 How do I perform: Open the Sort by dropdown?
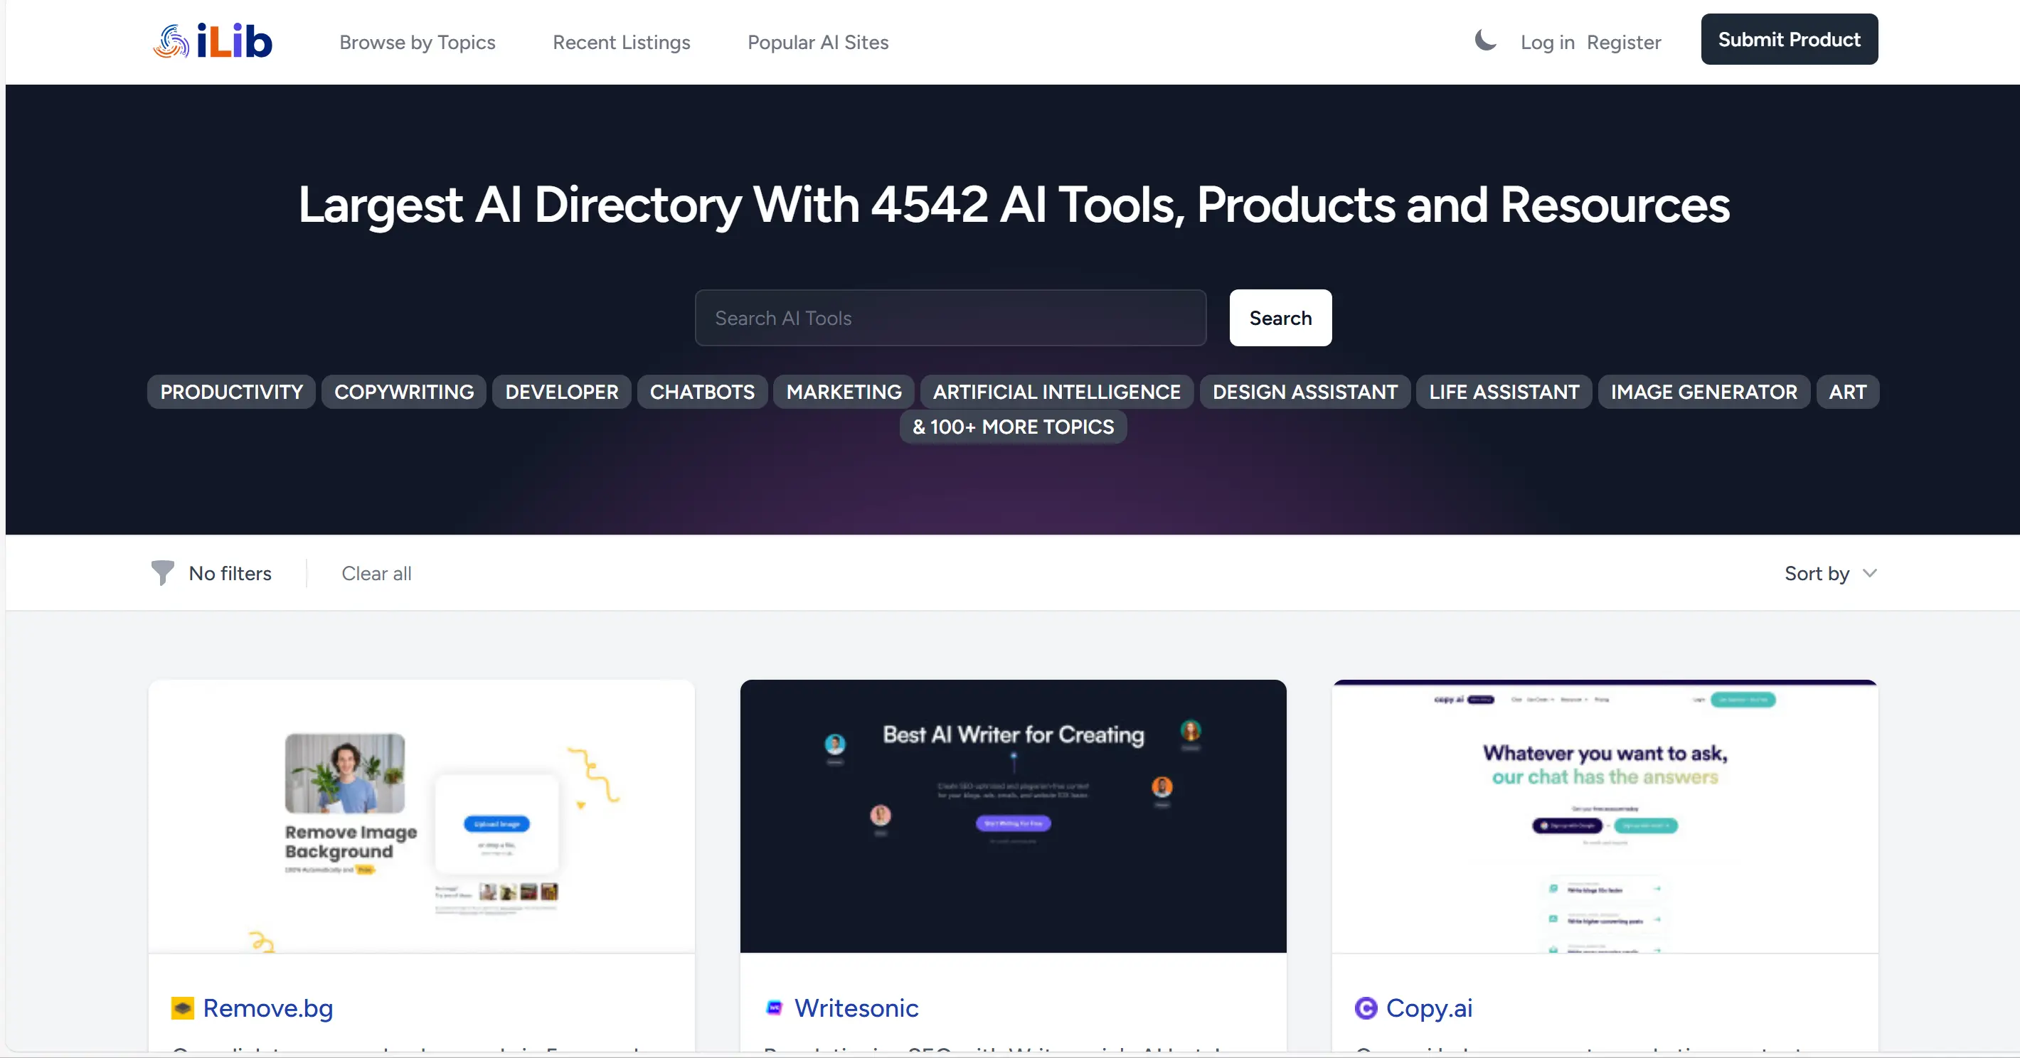click(x=1831, y=573)
